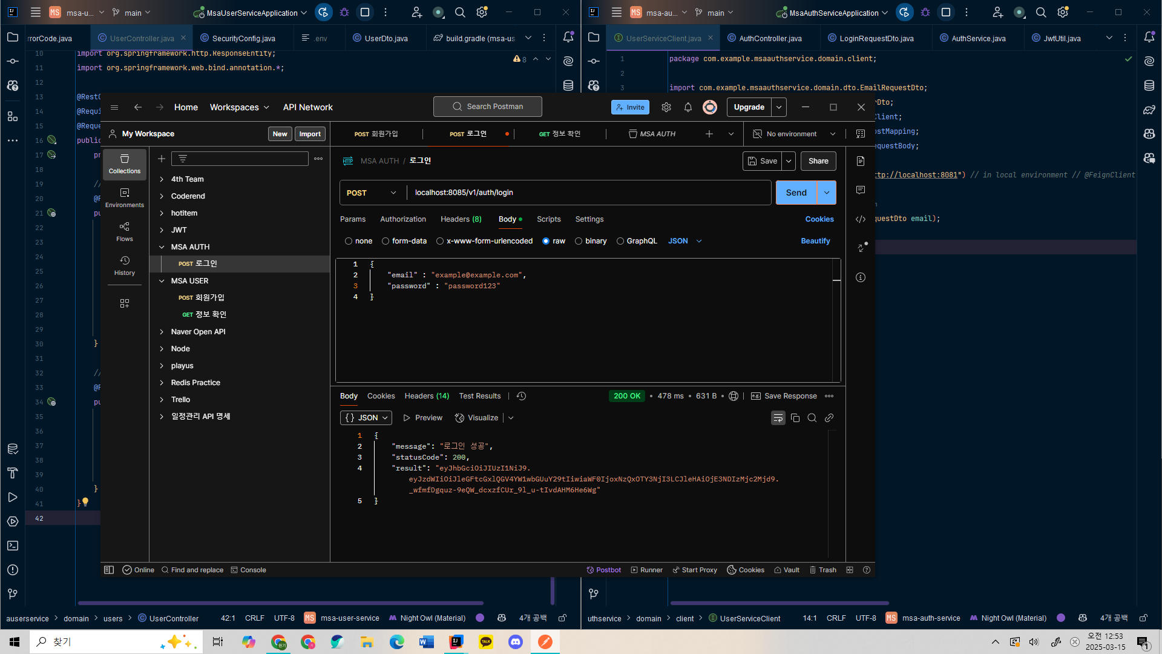1162x654 pixels.
Task: Open Postman History sidebar panel
Action: pos(125,265)
